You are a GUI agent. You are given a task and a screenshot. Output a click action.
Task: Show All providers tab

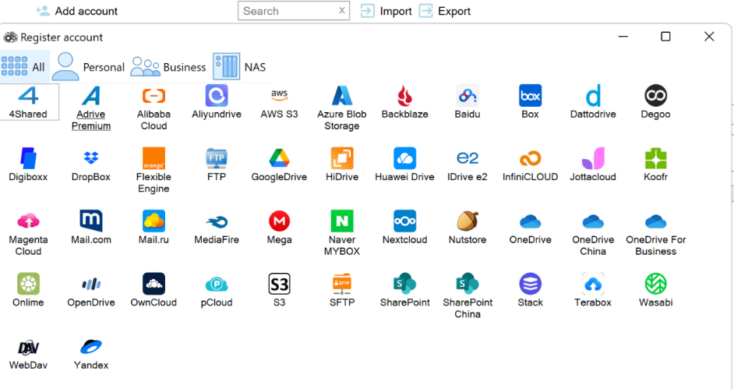coord(24,66)
